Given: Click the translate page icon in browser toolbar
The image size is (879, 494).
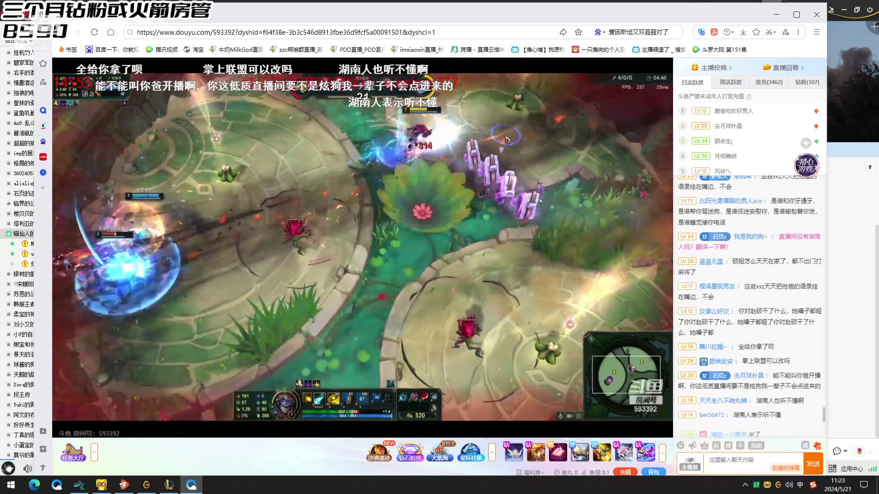Looking at the screenshot, I should (x=701, y=32).
